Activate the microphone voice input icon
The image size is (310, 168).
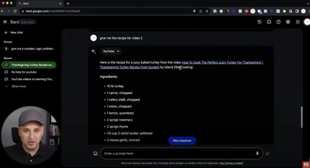(x=257, y=153)
